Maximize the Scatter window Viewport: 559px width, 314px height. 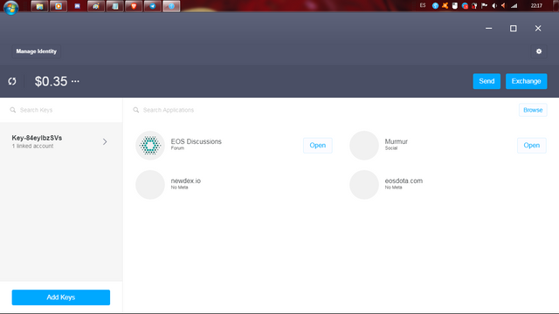click(x=513, y=28)
